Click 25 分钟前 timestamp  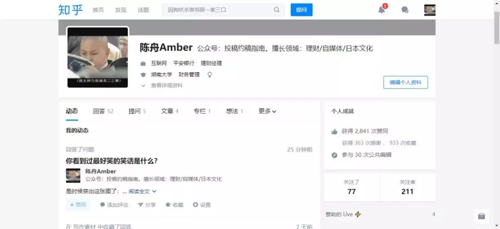point(300,149)
